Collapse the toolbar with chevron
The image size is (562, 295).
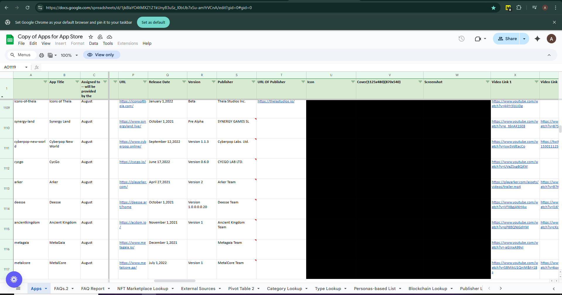549,55
